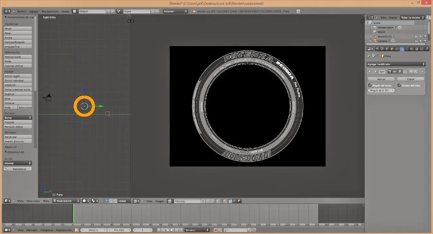
Task: Toggle Split modifier viewport visibility (eye)
Action: coord(395,71)
